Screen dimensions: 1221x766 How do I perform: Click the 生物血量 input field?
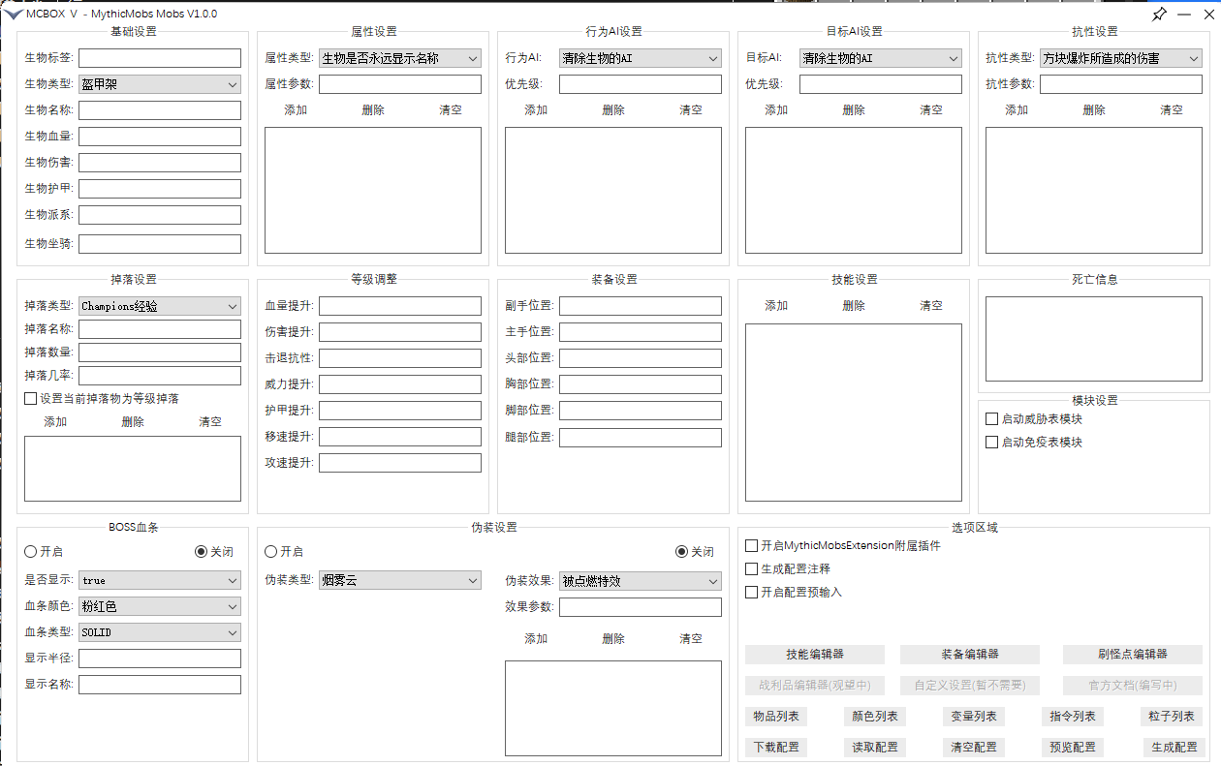click(160, 137)
